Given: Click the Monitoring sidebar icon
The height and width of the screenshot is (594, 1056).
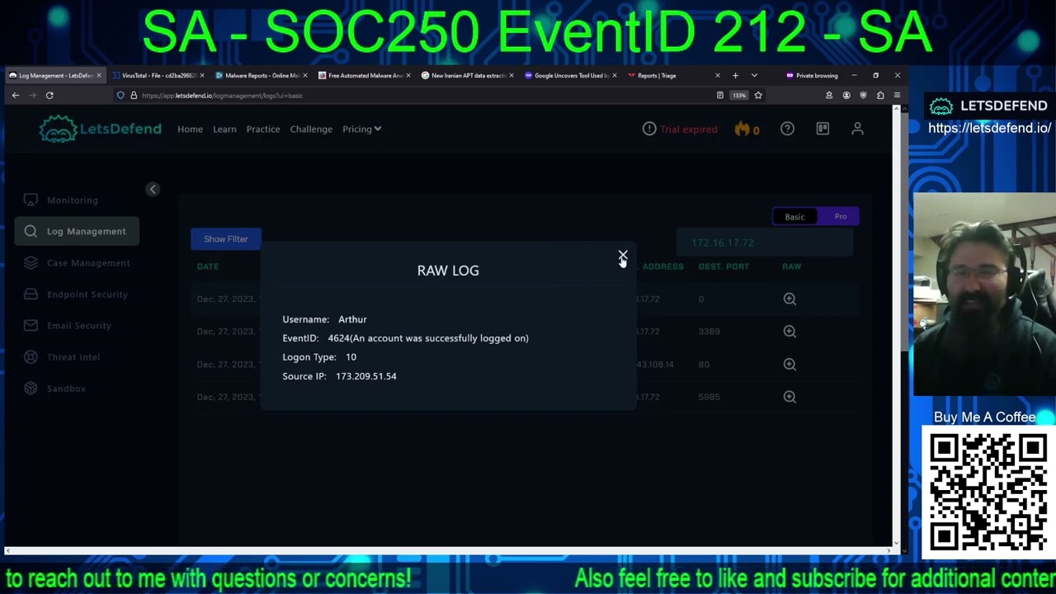Looking at the screenshot, I should point(31,200).
